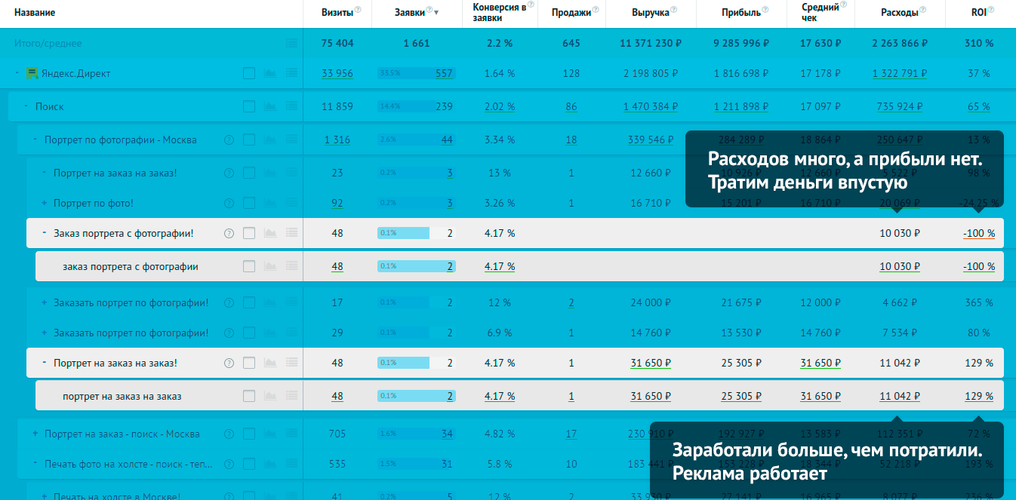Open help icon in Портрет на заказ - поиск - Москва row

pos(229,434)
